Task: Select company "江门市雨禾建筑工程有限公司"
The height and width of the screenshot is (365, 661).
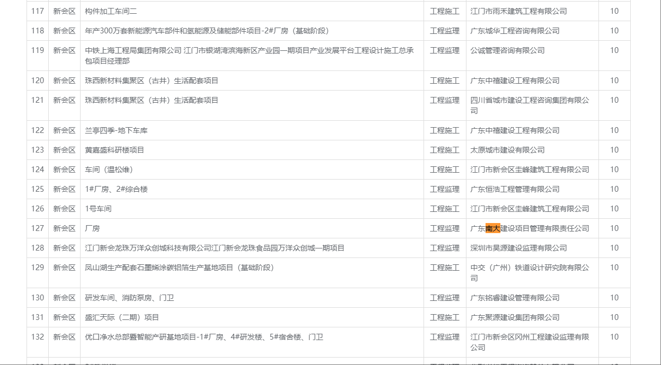Action: click(518, 11)
